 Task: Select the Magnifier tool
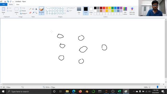click(36, 13)
